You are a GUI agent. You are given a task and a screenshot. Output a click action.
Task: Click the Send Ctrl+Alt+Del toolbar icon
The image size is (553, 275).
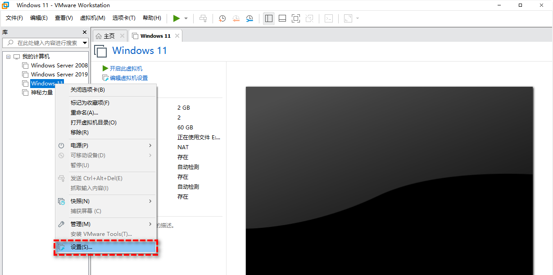203,18
